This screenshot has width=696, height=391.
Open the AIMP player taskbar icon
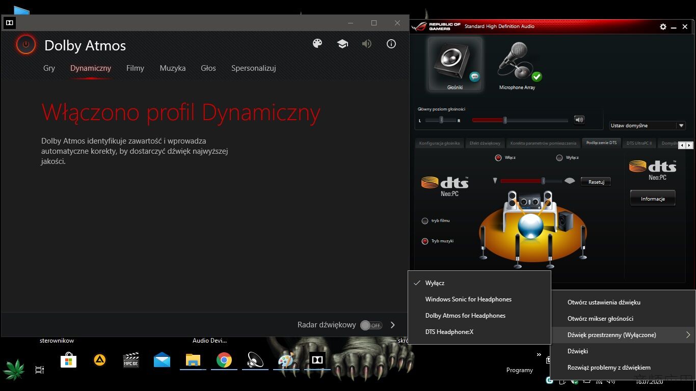(x=100, y=360)
